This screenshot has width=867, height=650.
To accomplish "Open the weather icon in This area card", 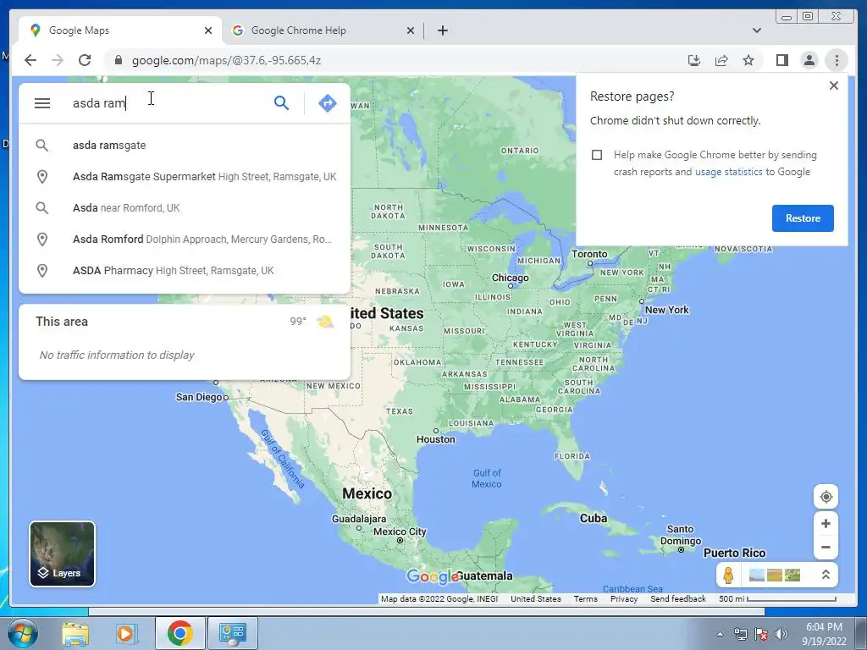I will coord(324,322).
